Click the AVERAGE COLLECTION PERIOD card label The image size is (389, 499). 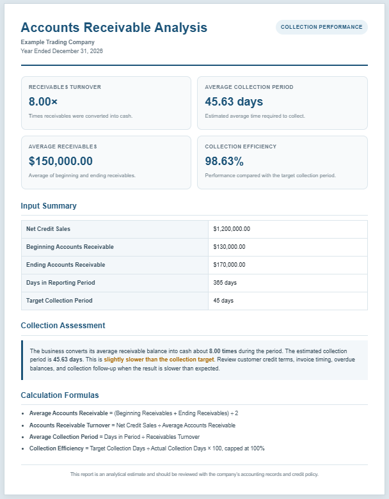click(250, 87)
